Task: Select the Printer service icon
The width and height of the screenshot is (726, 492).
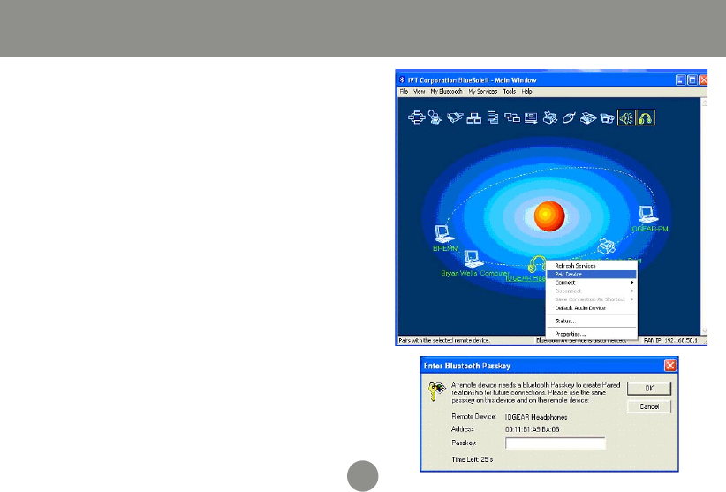Action: pos(549,117)
